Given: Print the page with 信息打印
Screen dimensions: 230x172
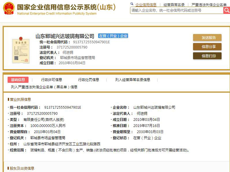Looking at the screenshot, I should coord(207,56).
